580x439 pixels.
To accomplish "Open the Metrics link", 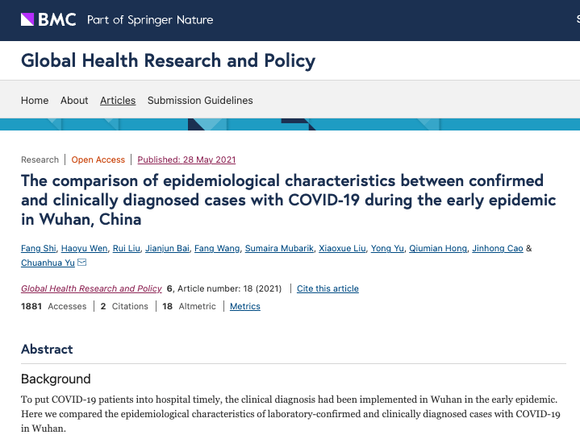I will click(x=245, y=306).
